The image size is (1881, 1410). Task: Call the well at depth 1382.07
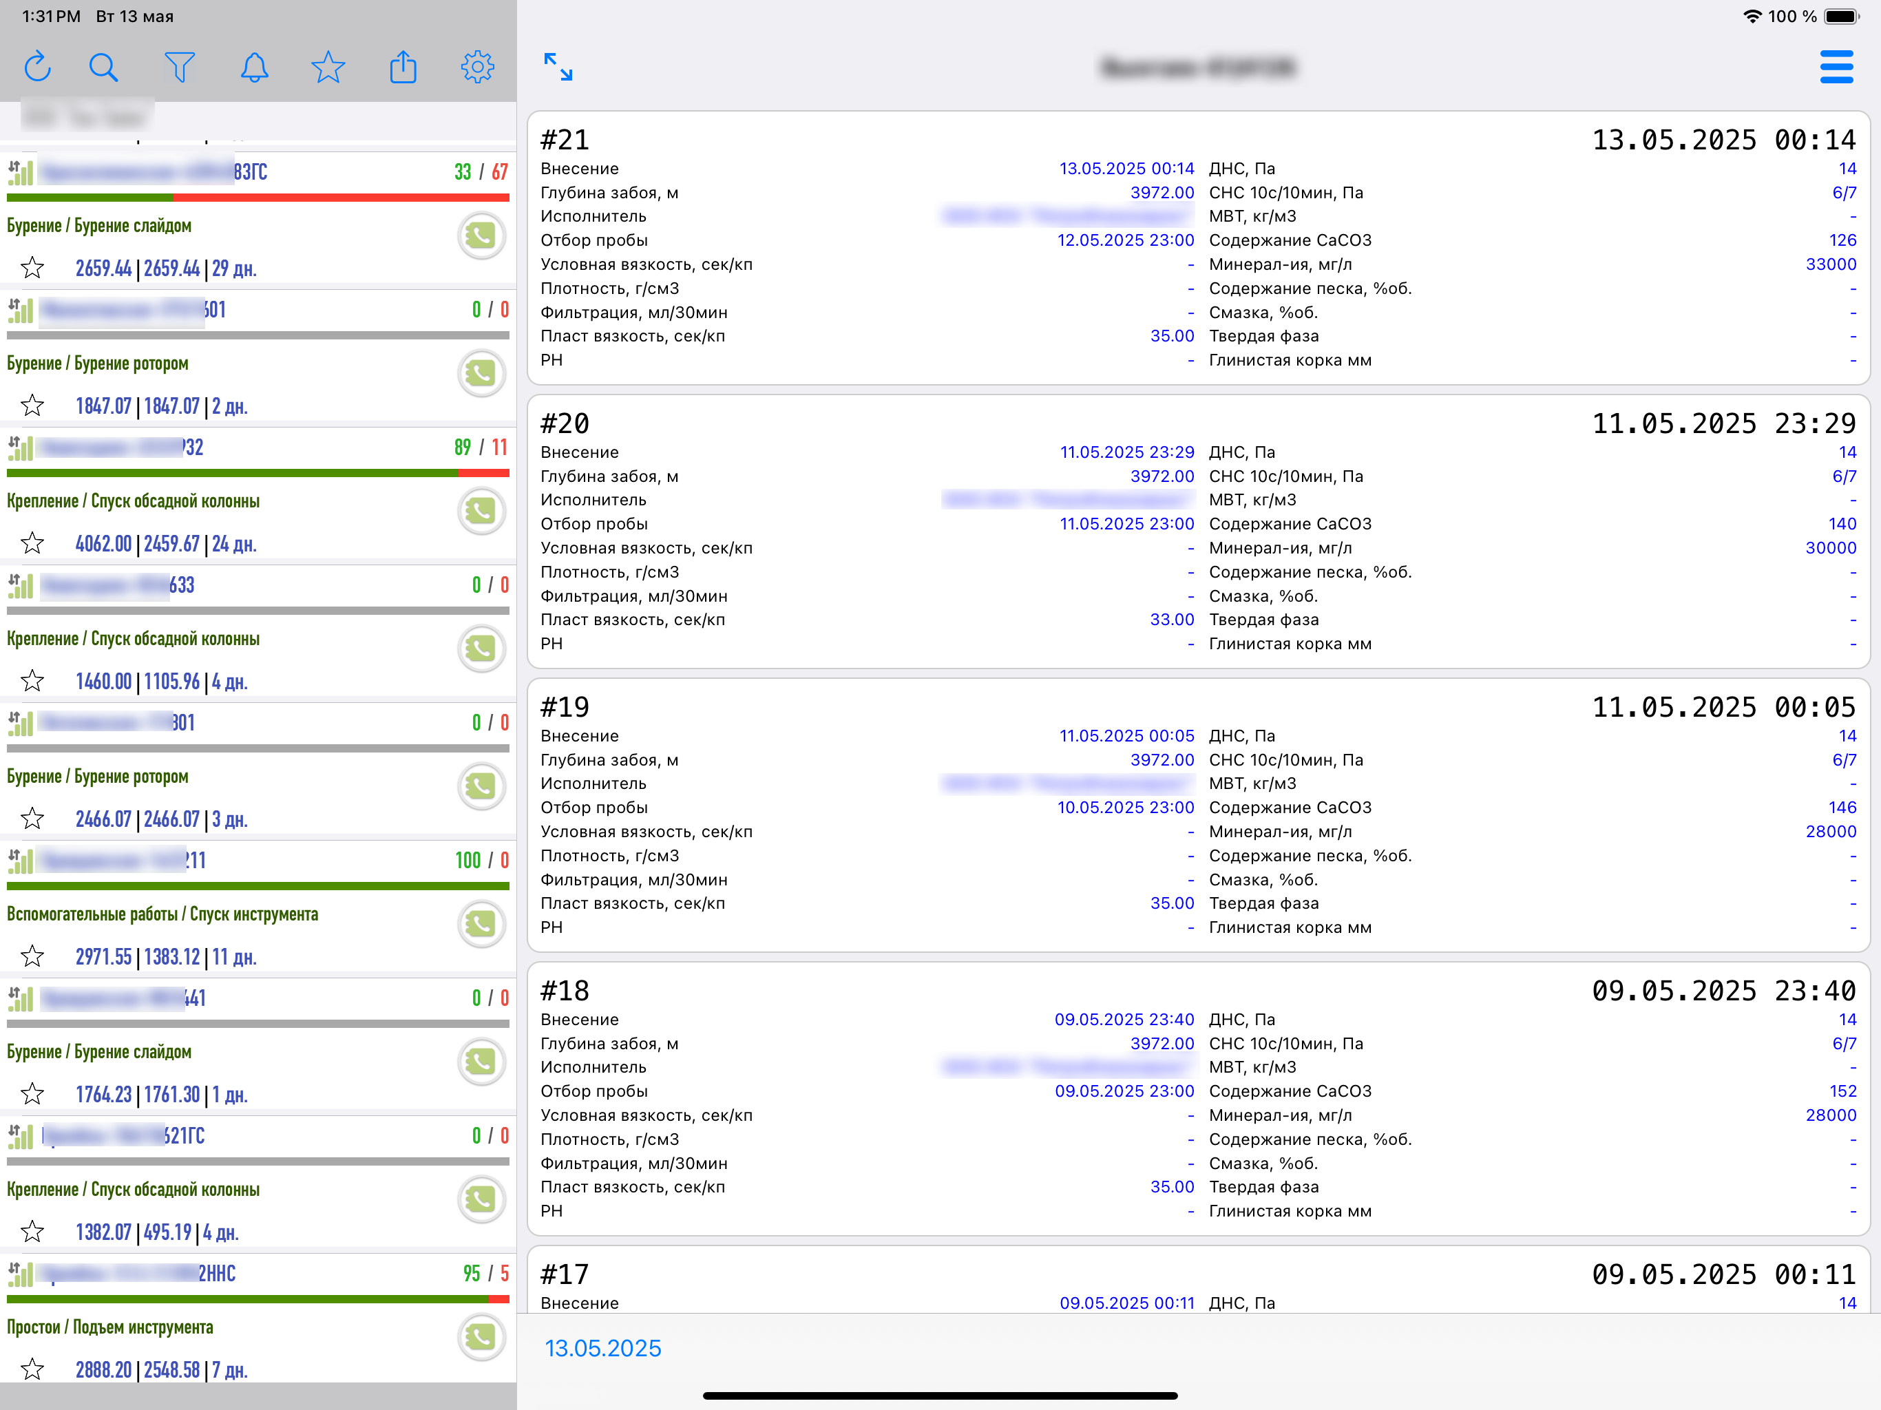coord(481,1200)
